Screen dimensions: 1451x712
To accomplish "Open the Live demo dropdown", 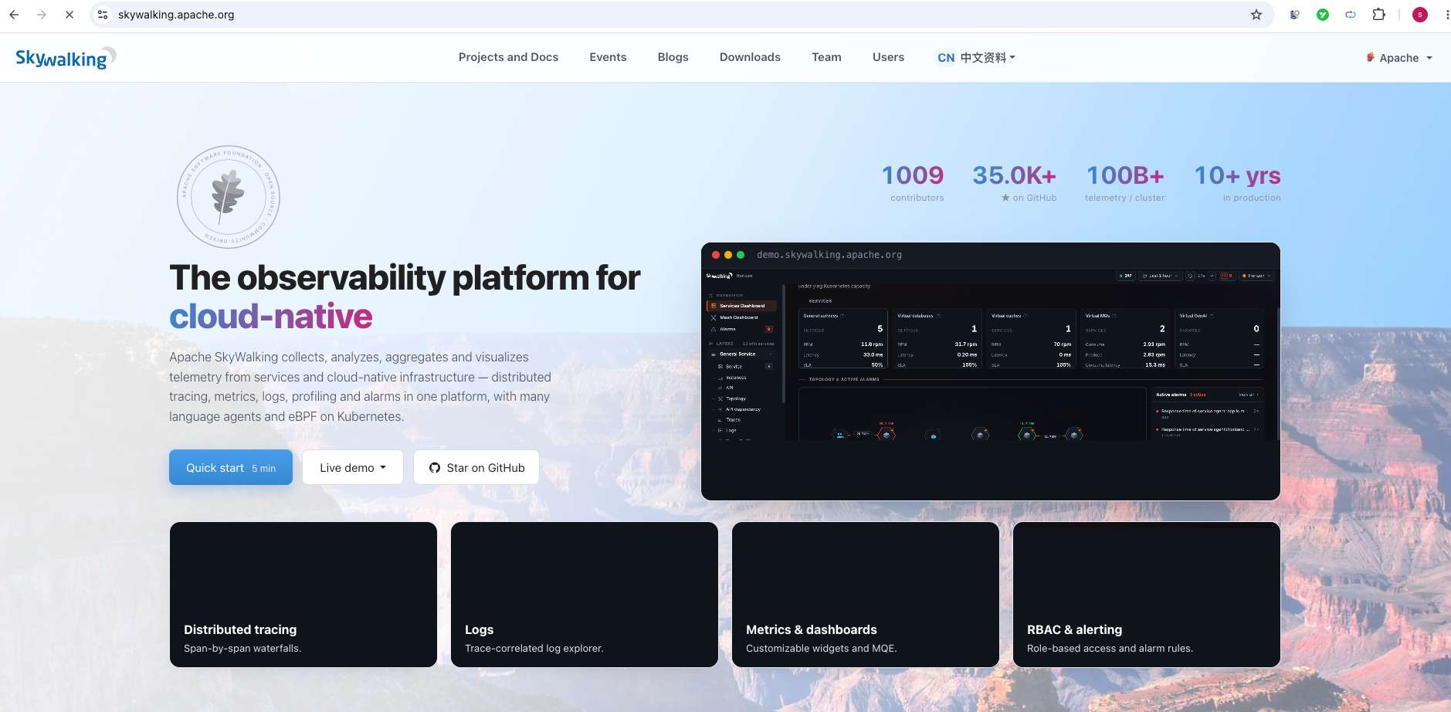I will (353, 467).
